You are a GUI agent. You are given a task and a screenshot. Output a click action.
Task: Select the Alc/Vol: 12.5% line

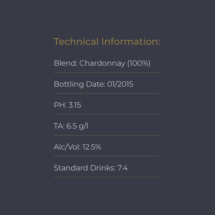[x=77, y=147]
